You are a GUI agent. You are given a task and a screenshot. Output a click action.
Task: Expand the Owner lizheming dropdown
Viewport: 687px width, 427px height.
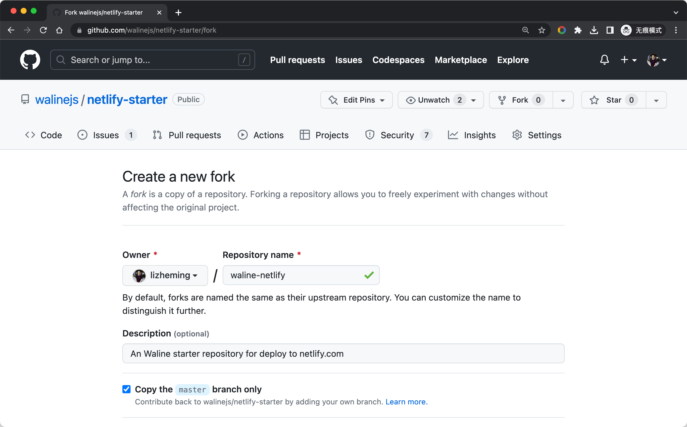click(x=165, y=275)
